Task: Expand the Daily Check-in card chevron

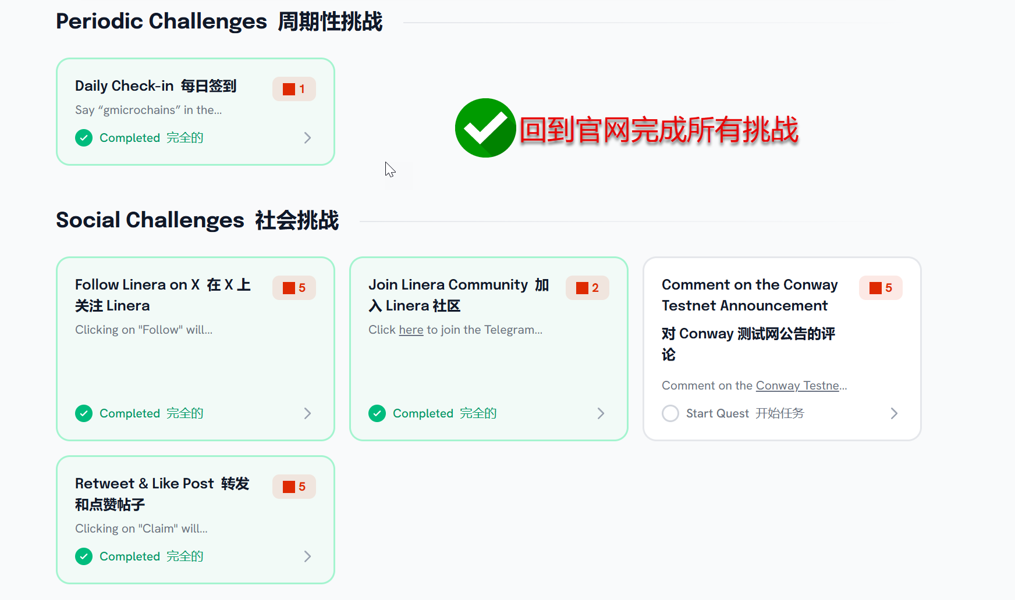Action: pyautogui.click(x=307, y=138)
